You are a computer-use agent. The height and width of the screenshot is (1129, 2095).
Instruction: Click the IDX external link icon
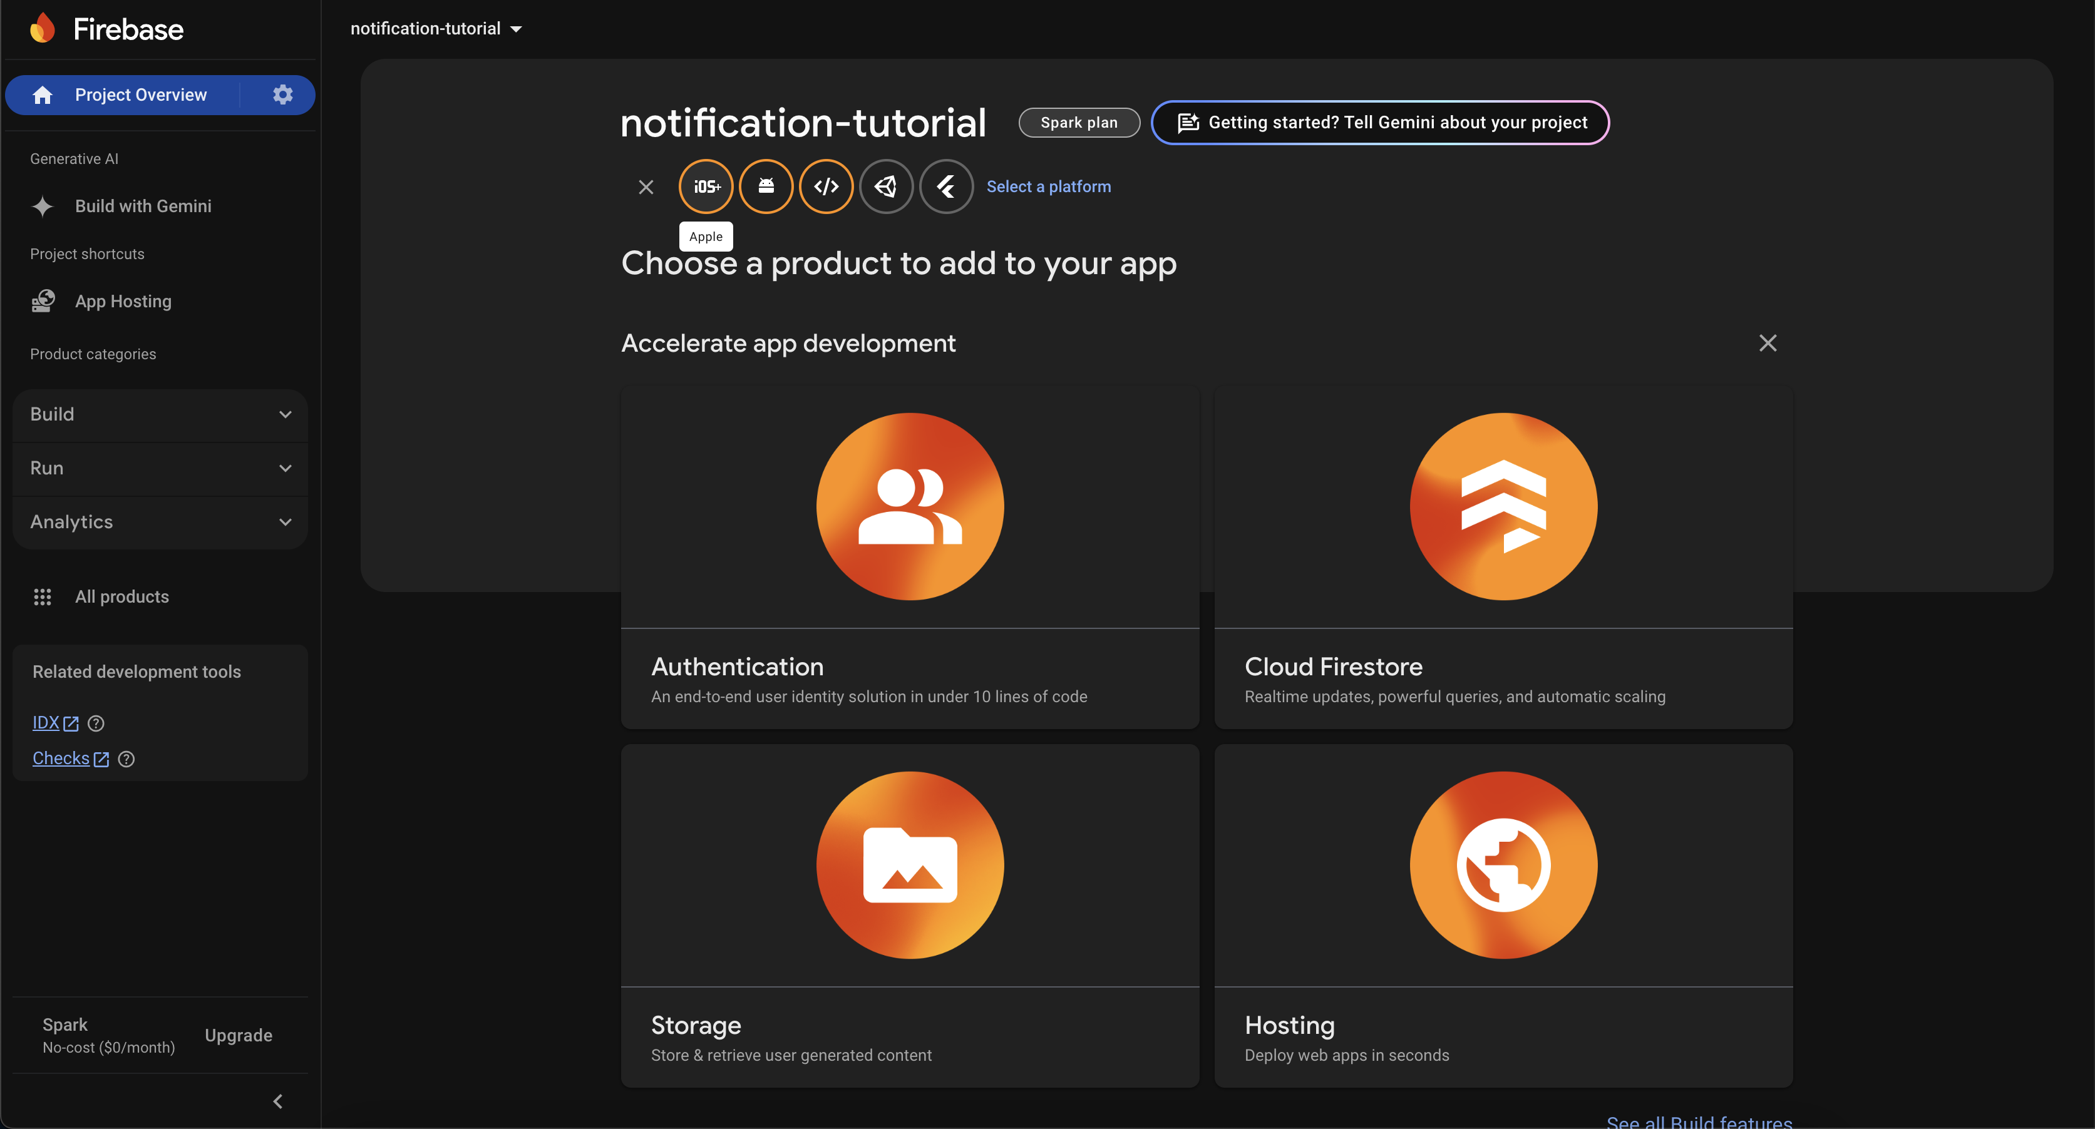point(71,723)
